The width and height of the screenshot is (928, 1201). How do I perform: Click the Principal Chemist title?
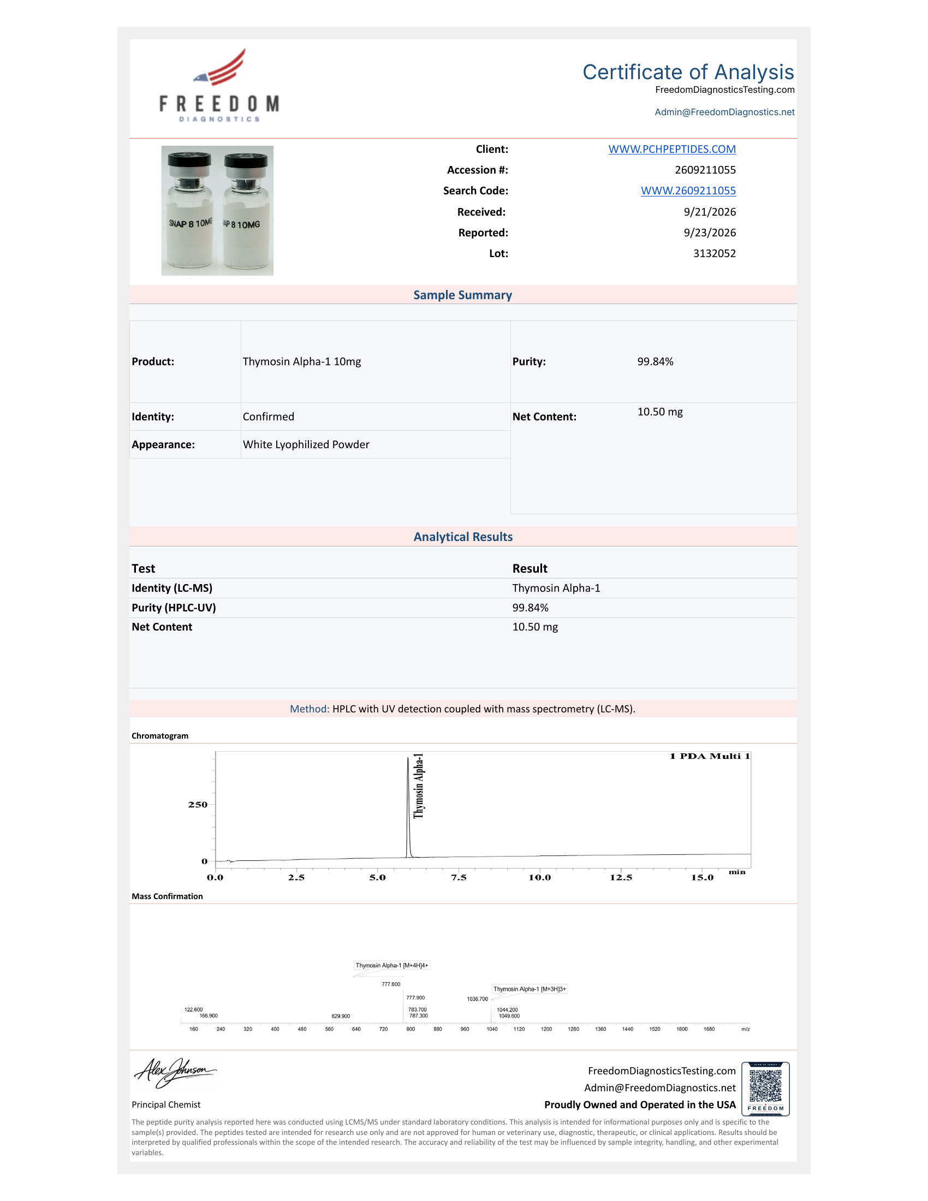point(166,1105)
